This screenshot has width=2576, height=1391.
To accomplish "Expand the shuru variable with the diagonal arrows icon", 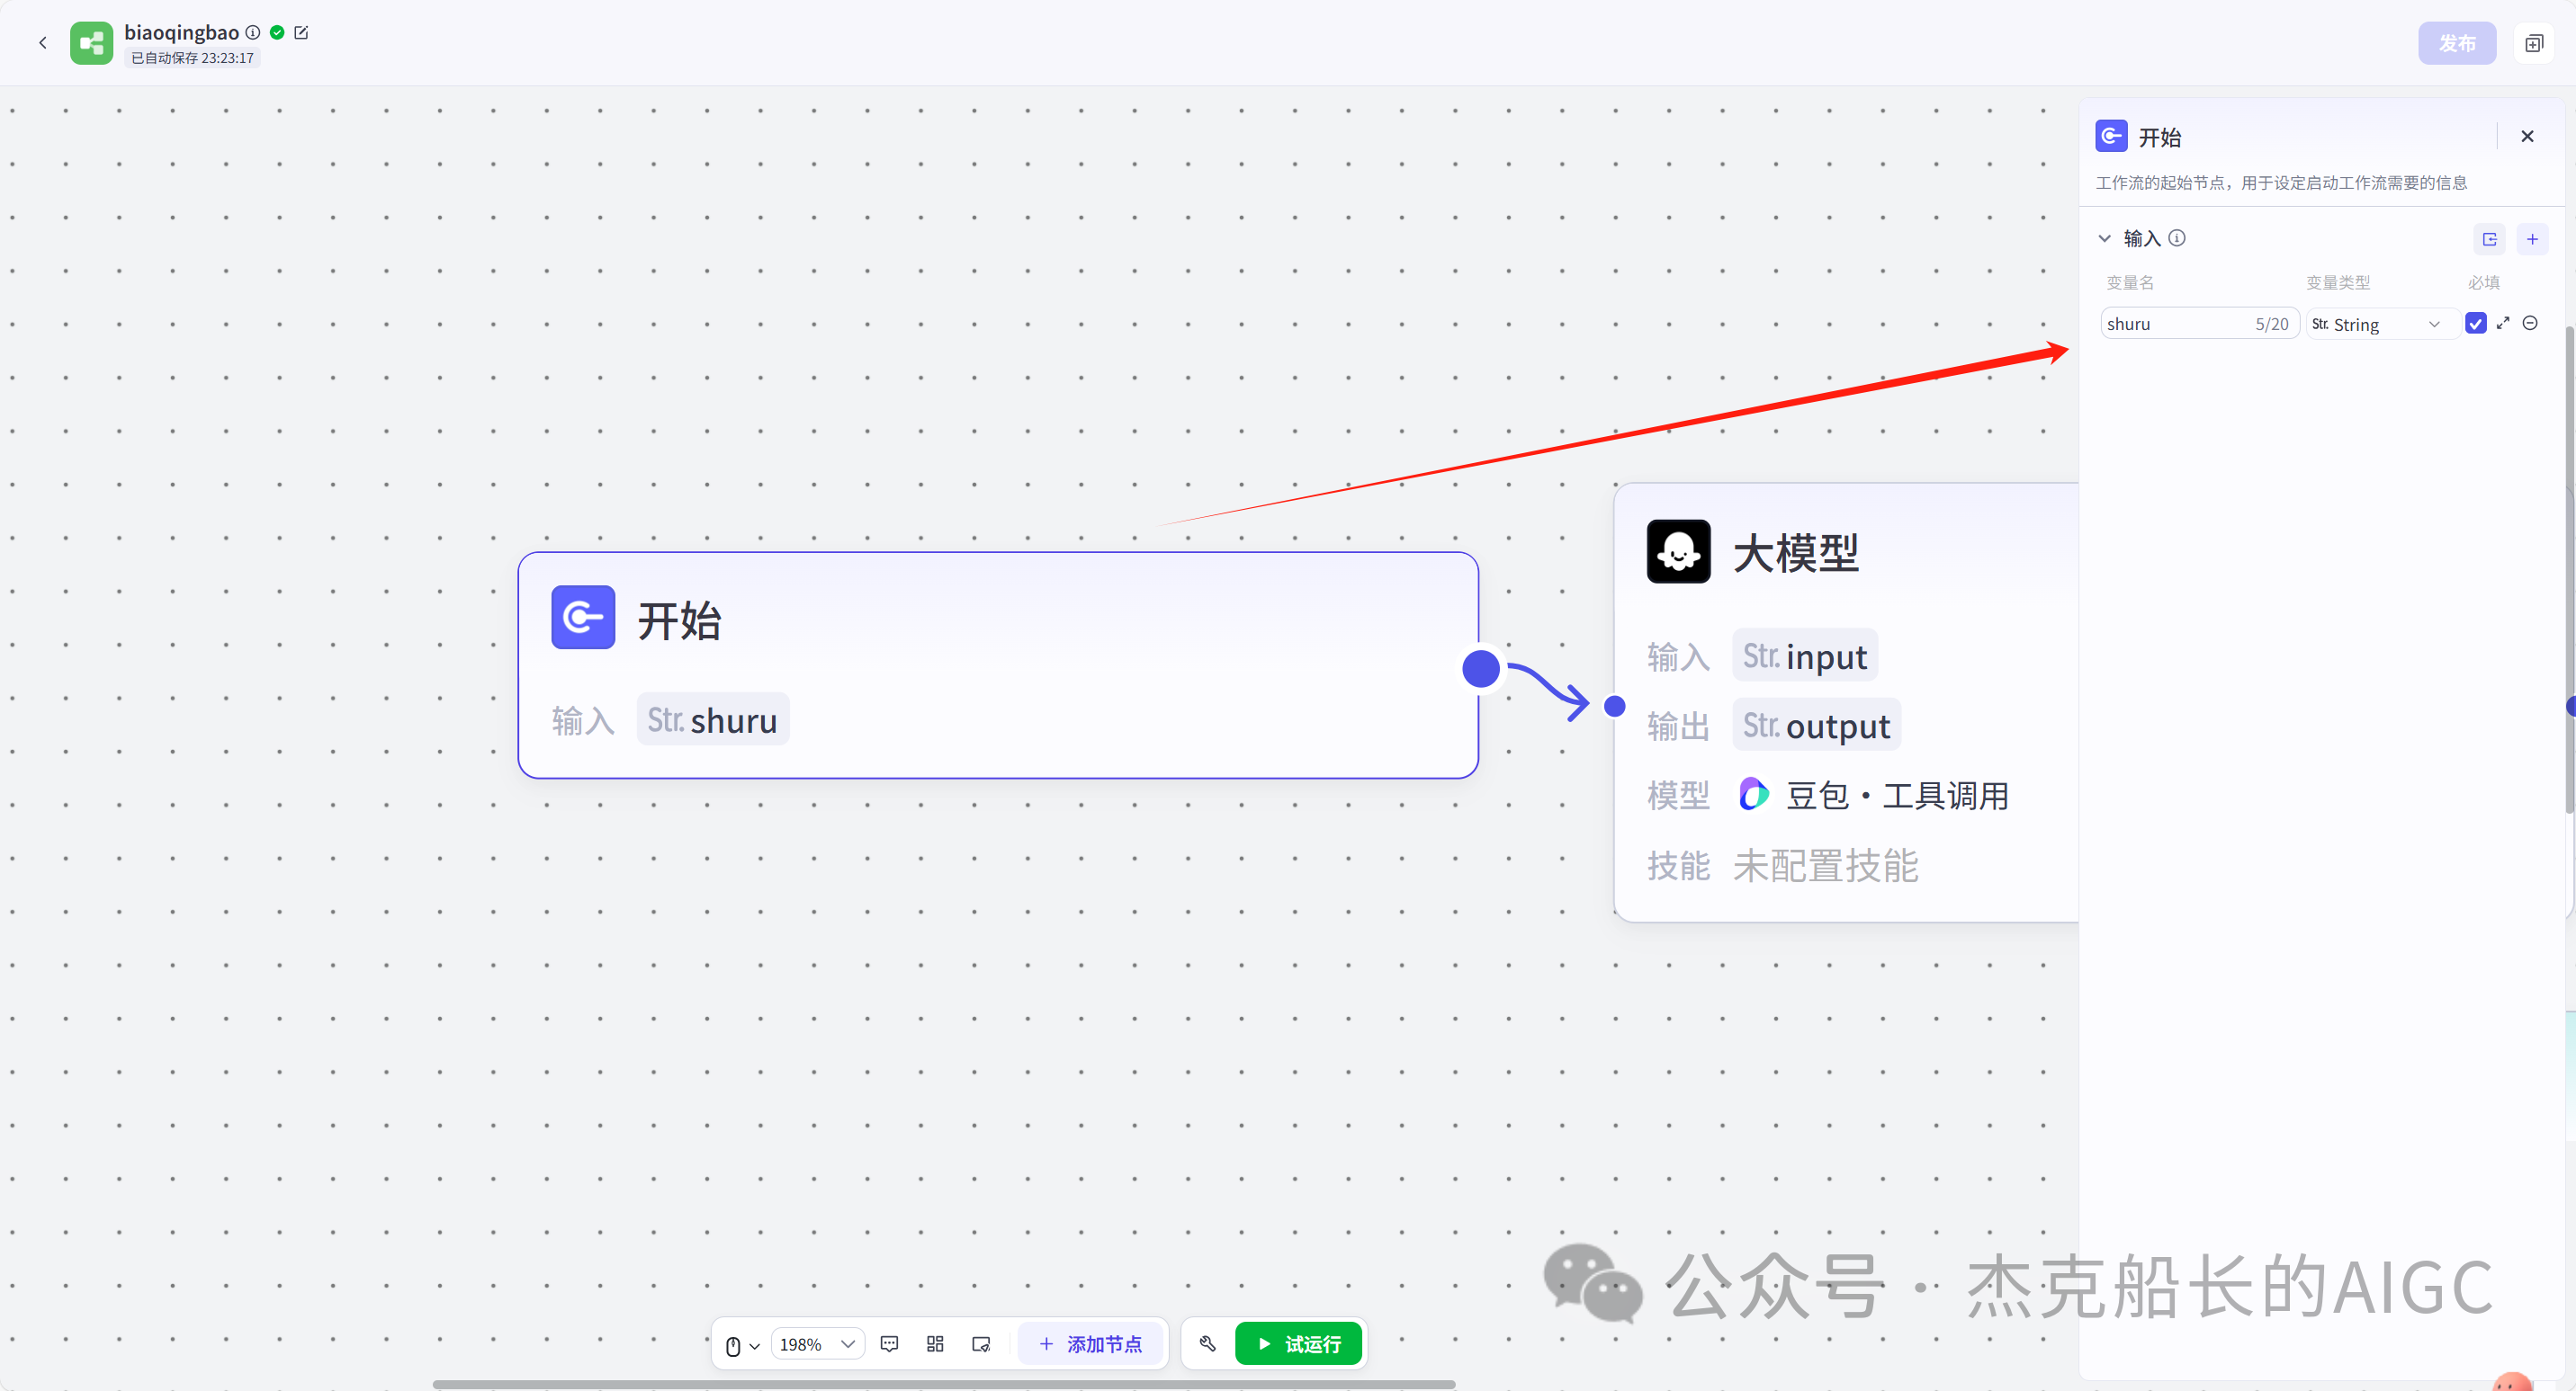I will 2504,323.
